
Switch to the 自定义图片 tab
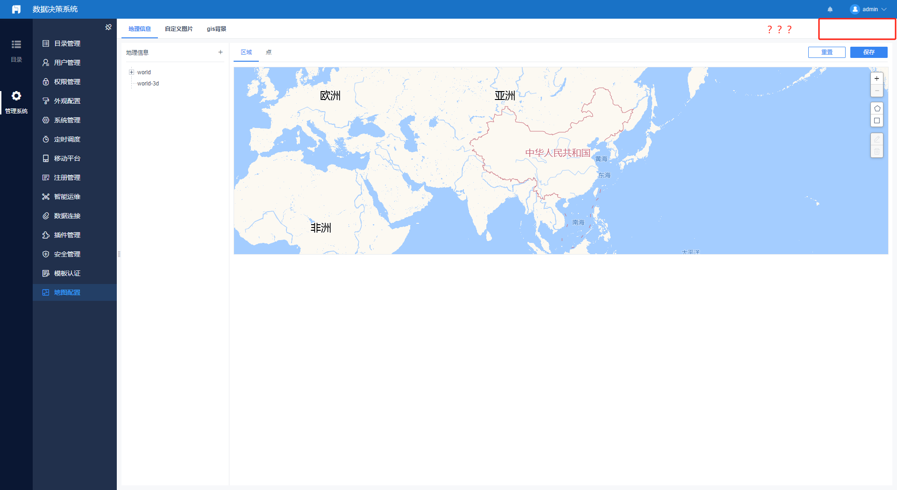[x=179, y=29]
